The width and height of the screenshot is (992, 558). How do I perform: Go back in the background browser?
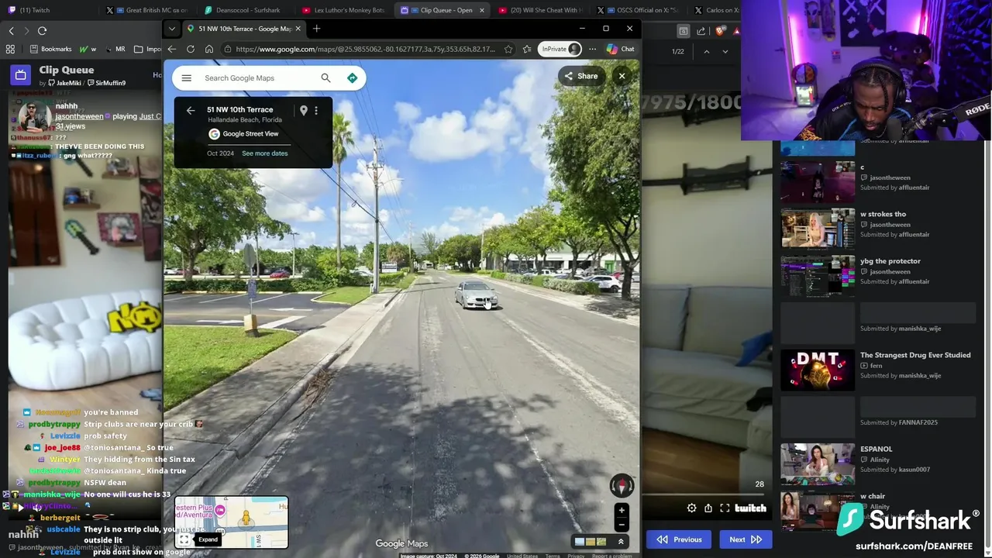coord(11,30)
